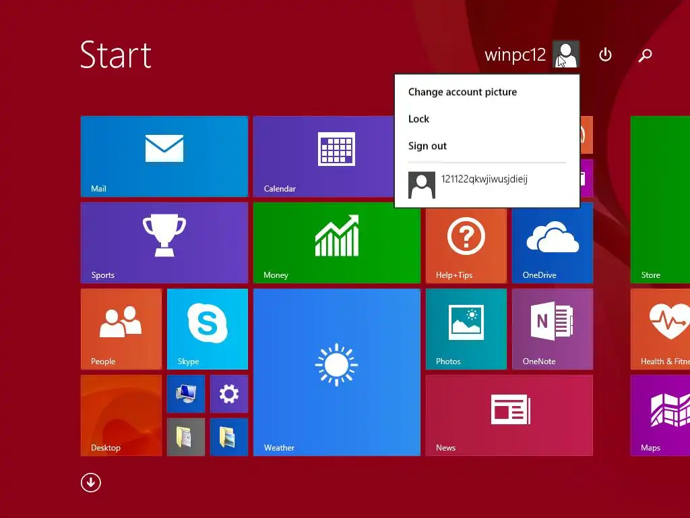The image size is (690, 518).
Task: Launch the Sports tile
Action: pyautogui.click(x=164, y=243)
